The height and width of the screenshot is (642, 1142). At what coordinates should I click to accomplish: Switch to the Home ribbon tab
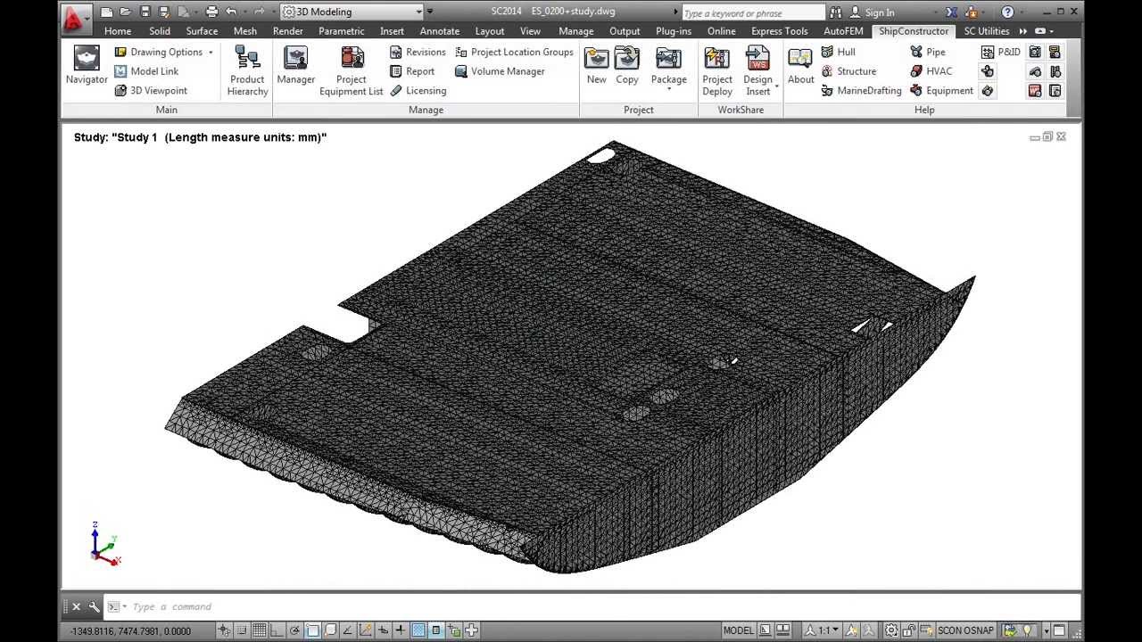click(x=118, y=31)
